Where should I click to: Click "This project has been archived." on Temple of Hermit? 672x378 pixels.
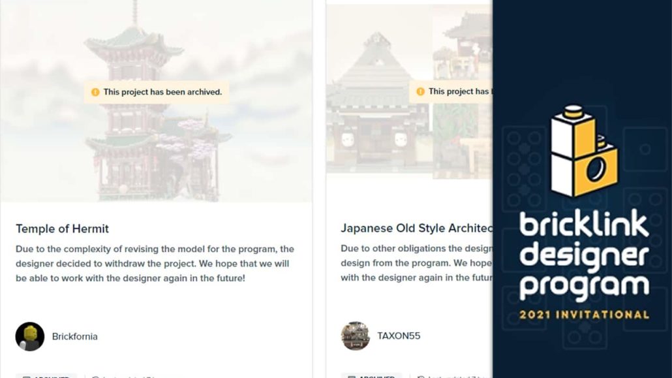pos(162,92)
